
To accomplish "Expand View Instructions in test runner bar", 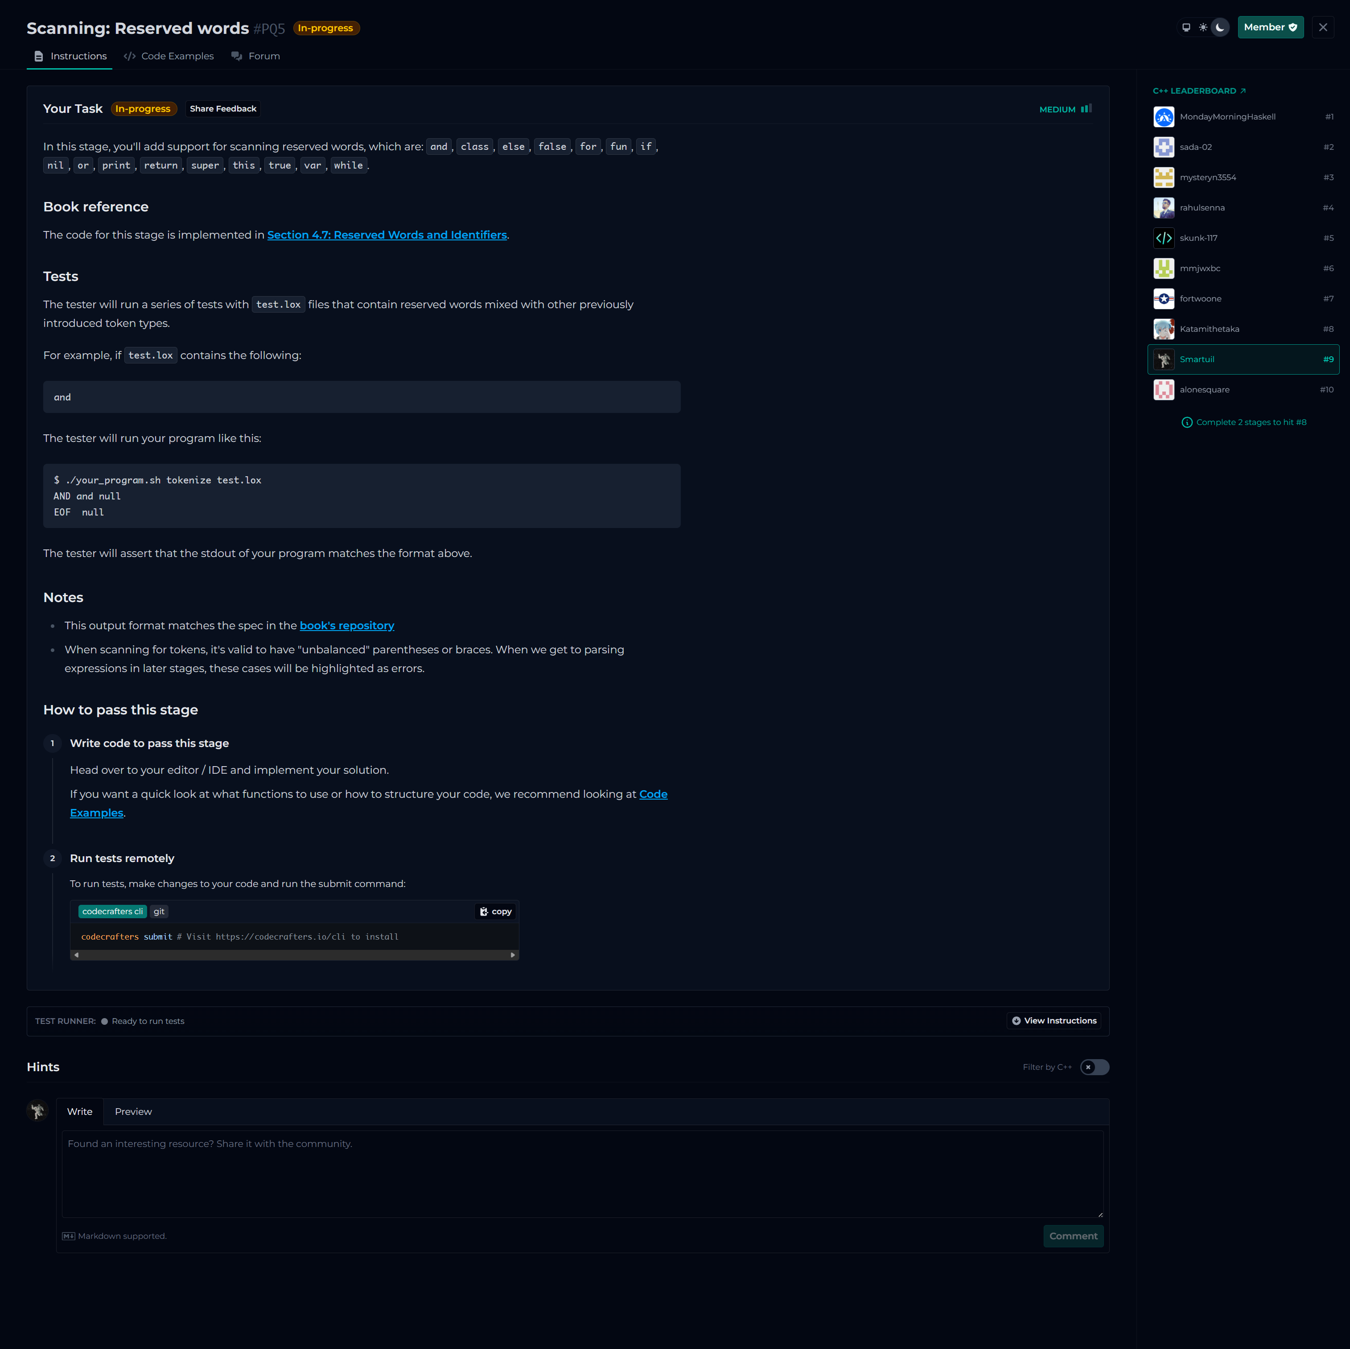I will coord(1054,1021).
